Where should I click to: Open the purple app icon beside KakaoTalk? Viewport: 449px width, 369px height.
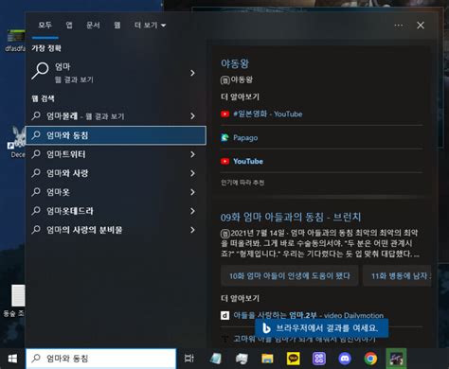pyautogui.click(x=319, y=359)
